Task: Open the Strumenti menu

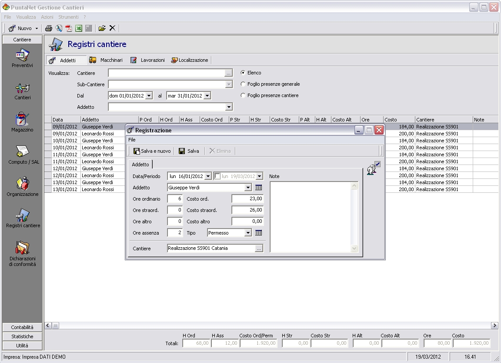Action: 68,17
